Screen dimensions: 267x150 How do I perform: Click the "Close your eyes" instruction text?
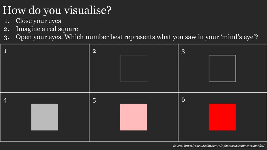coord(38,21)
